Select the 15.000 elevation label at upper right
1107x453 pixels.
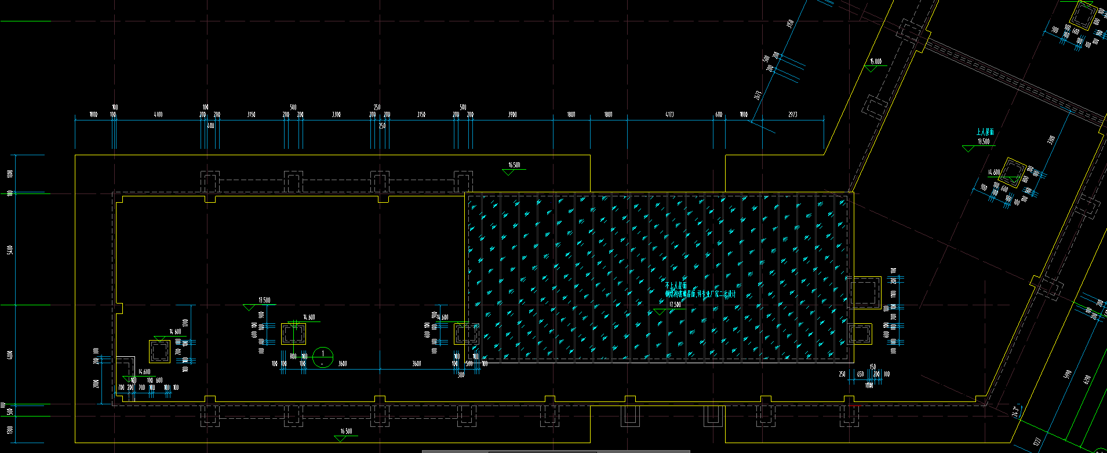(875, 61)
